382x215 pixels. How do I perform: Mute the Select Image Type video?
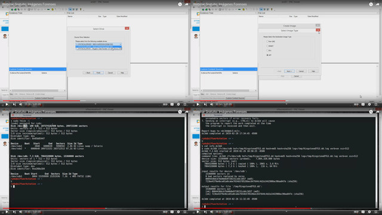(x=212, y=105)
